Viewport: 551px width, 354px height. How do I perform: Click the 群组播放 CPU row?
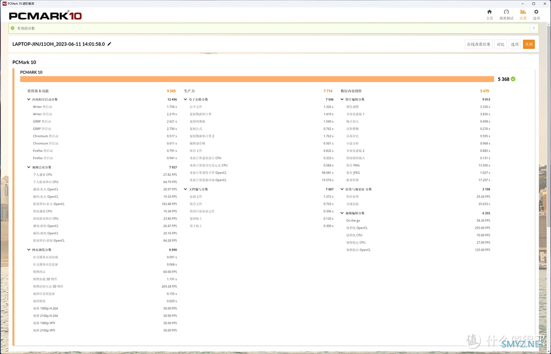(105, 211)
